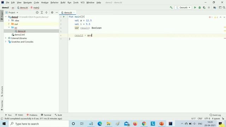Expand the out folder
The height and width of the screenshot is (127, 226).
pos(9,24)
